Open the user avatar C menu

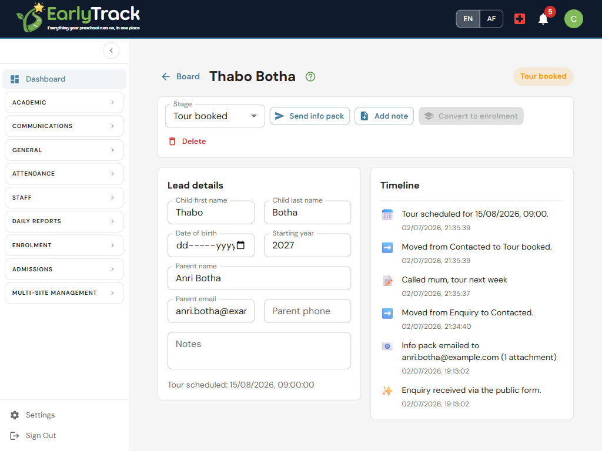pyautogui.click(x=574, y=19)
